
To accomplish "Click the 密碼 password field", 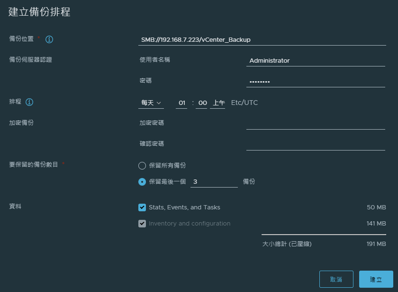I will (316, 82).
